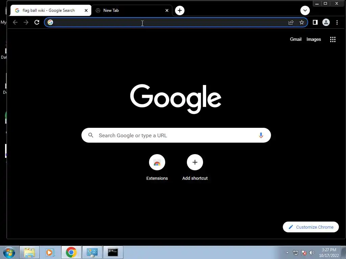346x259 pixels.
Task: Open the Gmail link
Action: (x=295, y=39)
